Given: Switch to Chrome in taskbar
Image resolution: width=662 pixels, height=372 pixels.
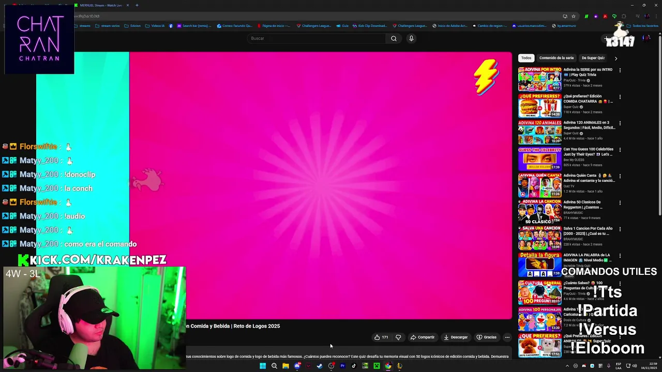Looking at the screenshot, I should coord(388,366).
